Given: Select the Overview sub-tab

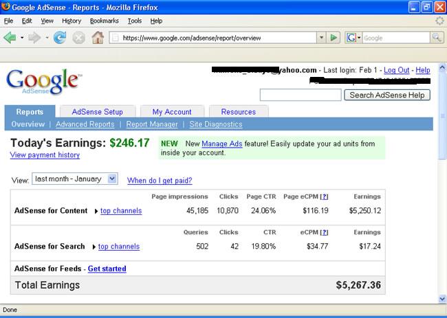Looking at the screenshot, I should [x=28, y=124].
